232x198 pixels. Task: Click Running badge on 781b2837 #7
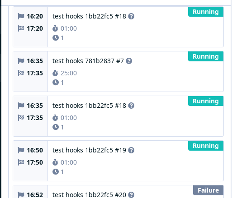coord(206,56)
